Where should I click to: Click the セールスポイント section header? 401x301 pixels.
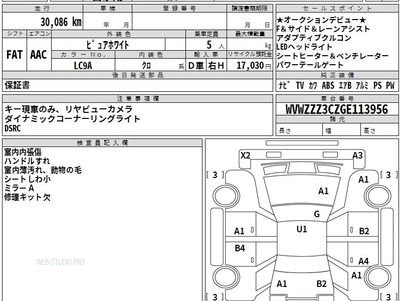[337, 9]
